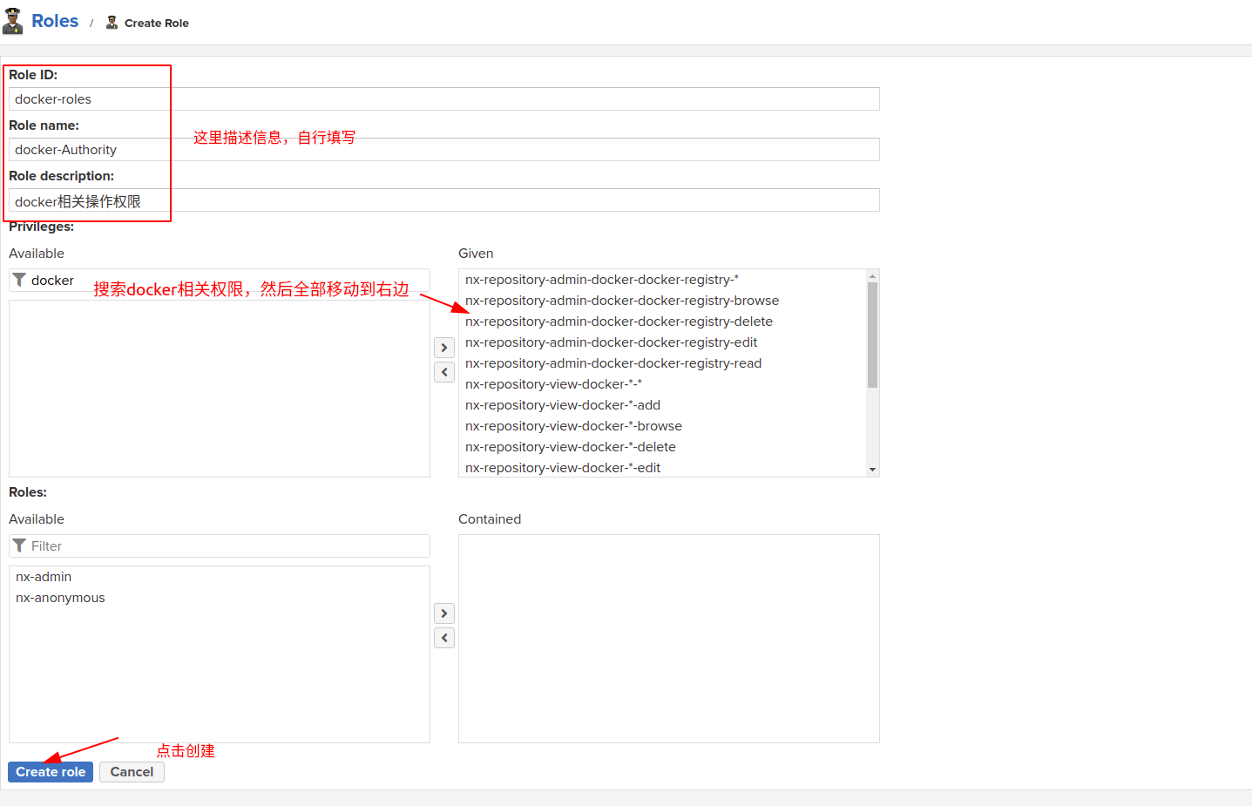Click the Create Role breadcrumb text
This screenshot has width=1252, height=806.
(157, 24)
